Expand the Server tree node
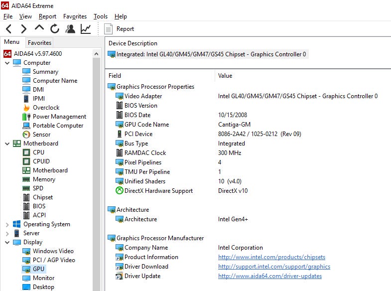Image resolution: width=391 pixels, height=291 pixels. point(7,233)
